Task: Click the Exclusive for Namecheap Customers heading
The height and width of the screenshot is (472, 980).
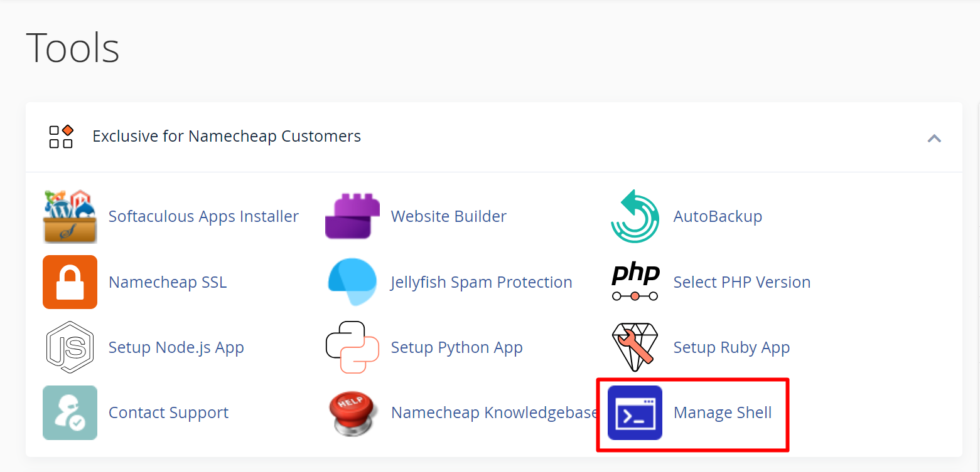Action: 227,136
